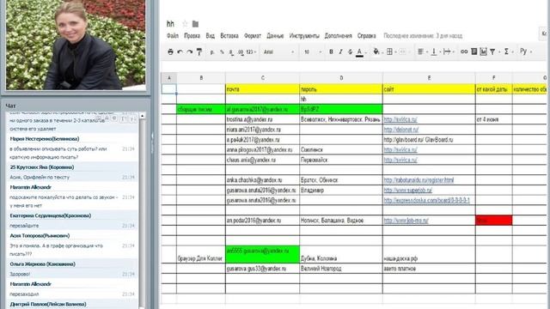Open the http://rabotunaidu.ru/register.html link
The image size is (550, 309).
click(419, 180)
